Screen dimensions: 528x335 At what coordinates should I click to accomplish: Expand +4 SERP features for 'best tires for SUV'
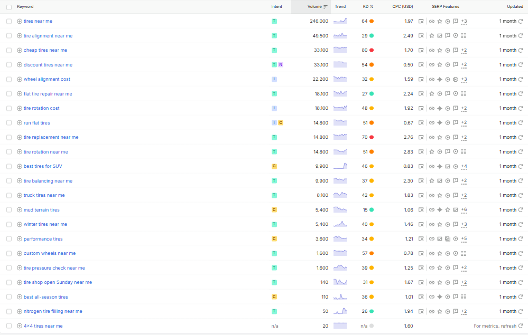coord(464,166)
